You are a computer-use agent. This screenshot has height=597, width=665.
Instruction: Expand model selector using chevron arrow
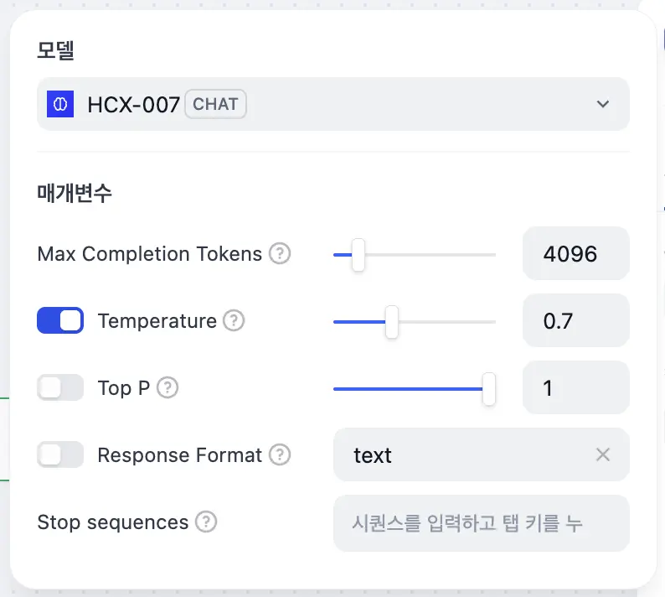click(x=602, y=104)
